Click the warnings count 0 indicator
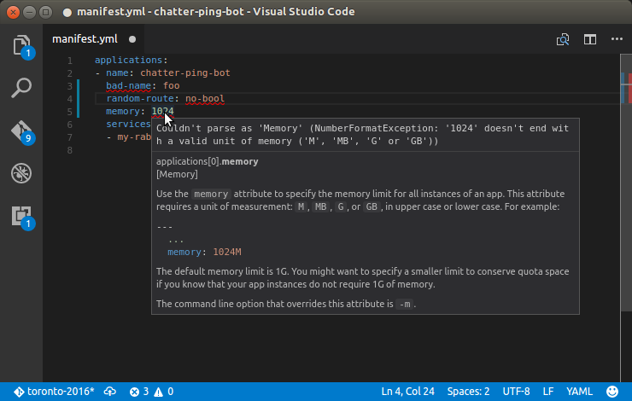The height and width of the screenshot is (401, 632). [164, 392]
